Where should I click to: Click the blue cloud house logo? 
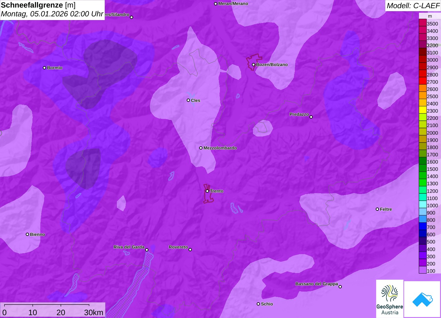point(422,299)
